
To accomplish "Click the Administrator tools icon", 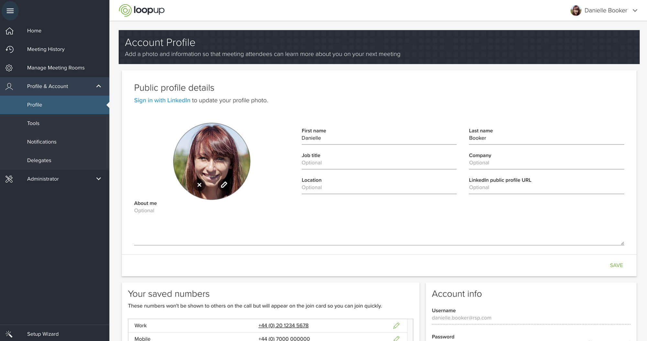I will tap(9, 179).
